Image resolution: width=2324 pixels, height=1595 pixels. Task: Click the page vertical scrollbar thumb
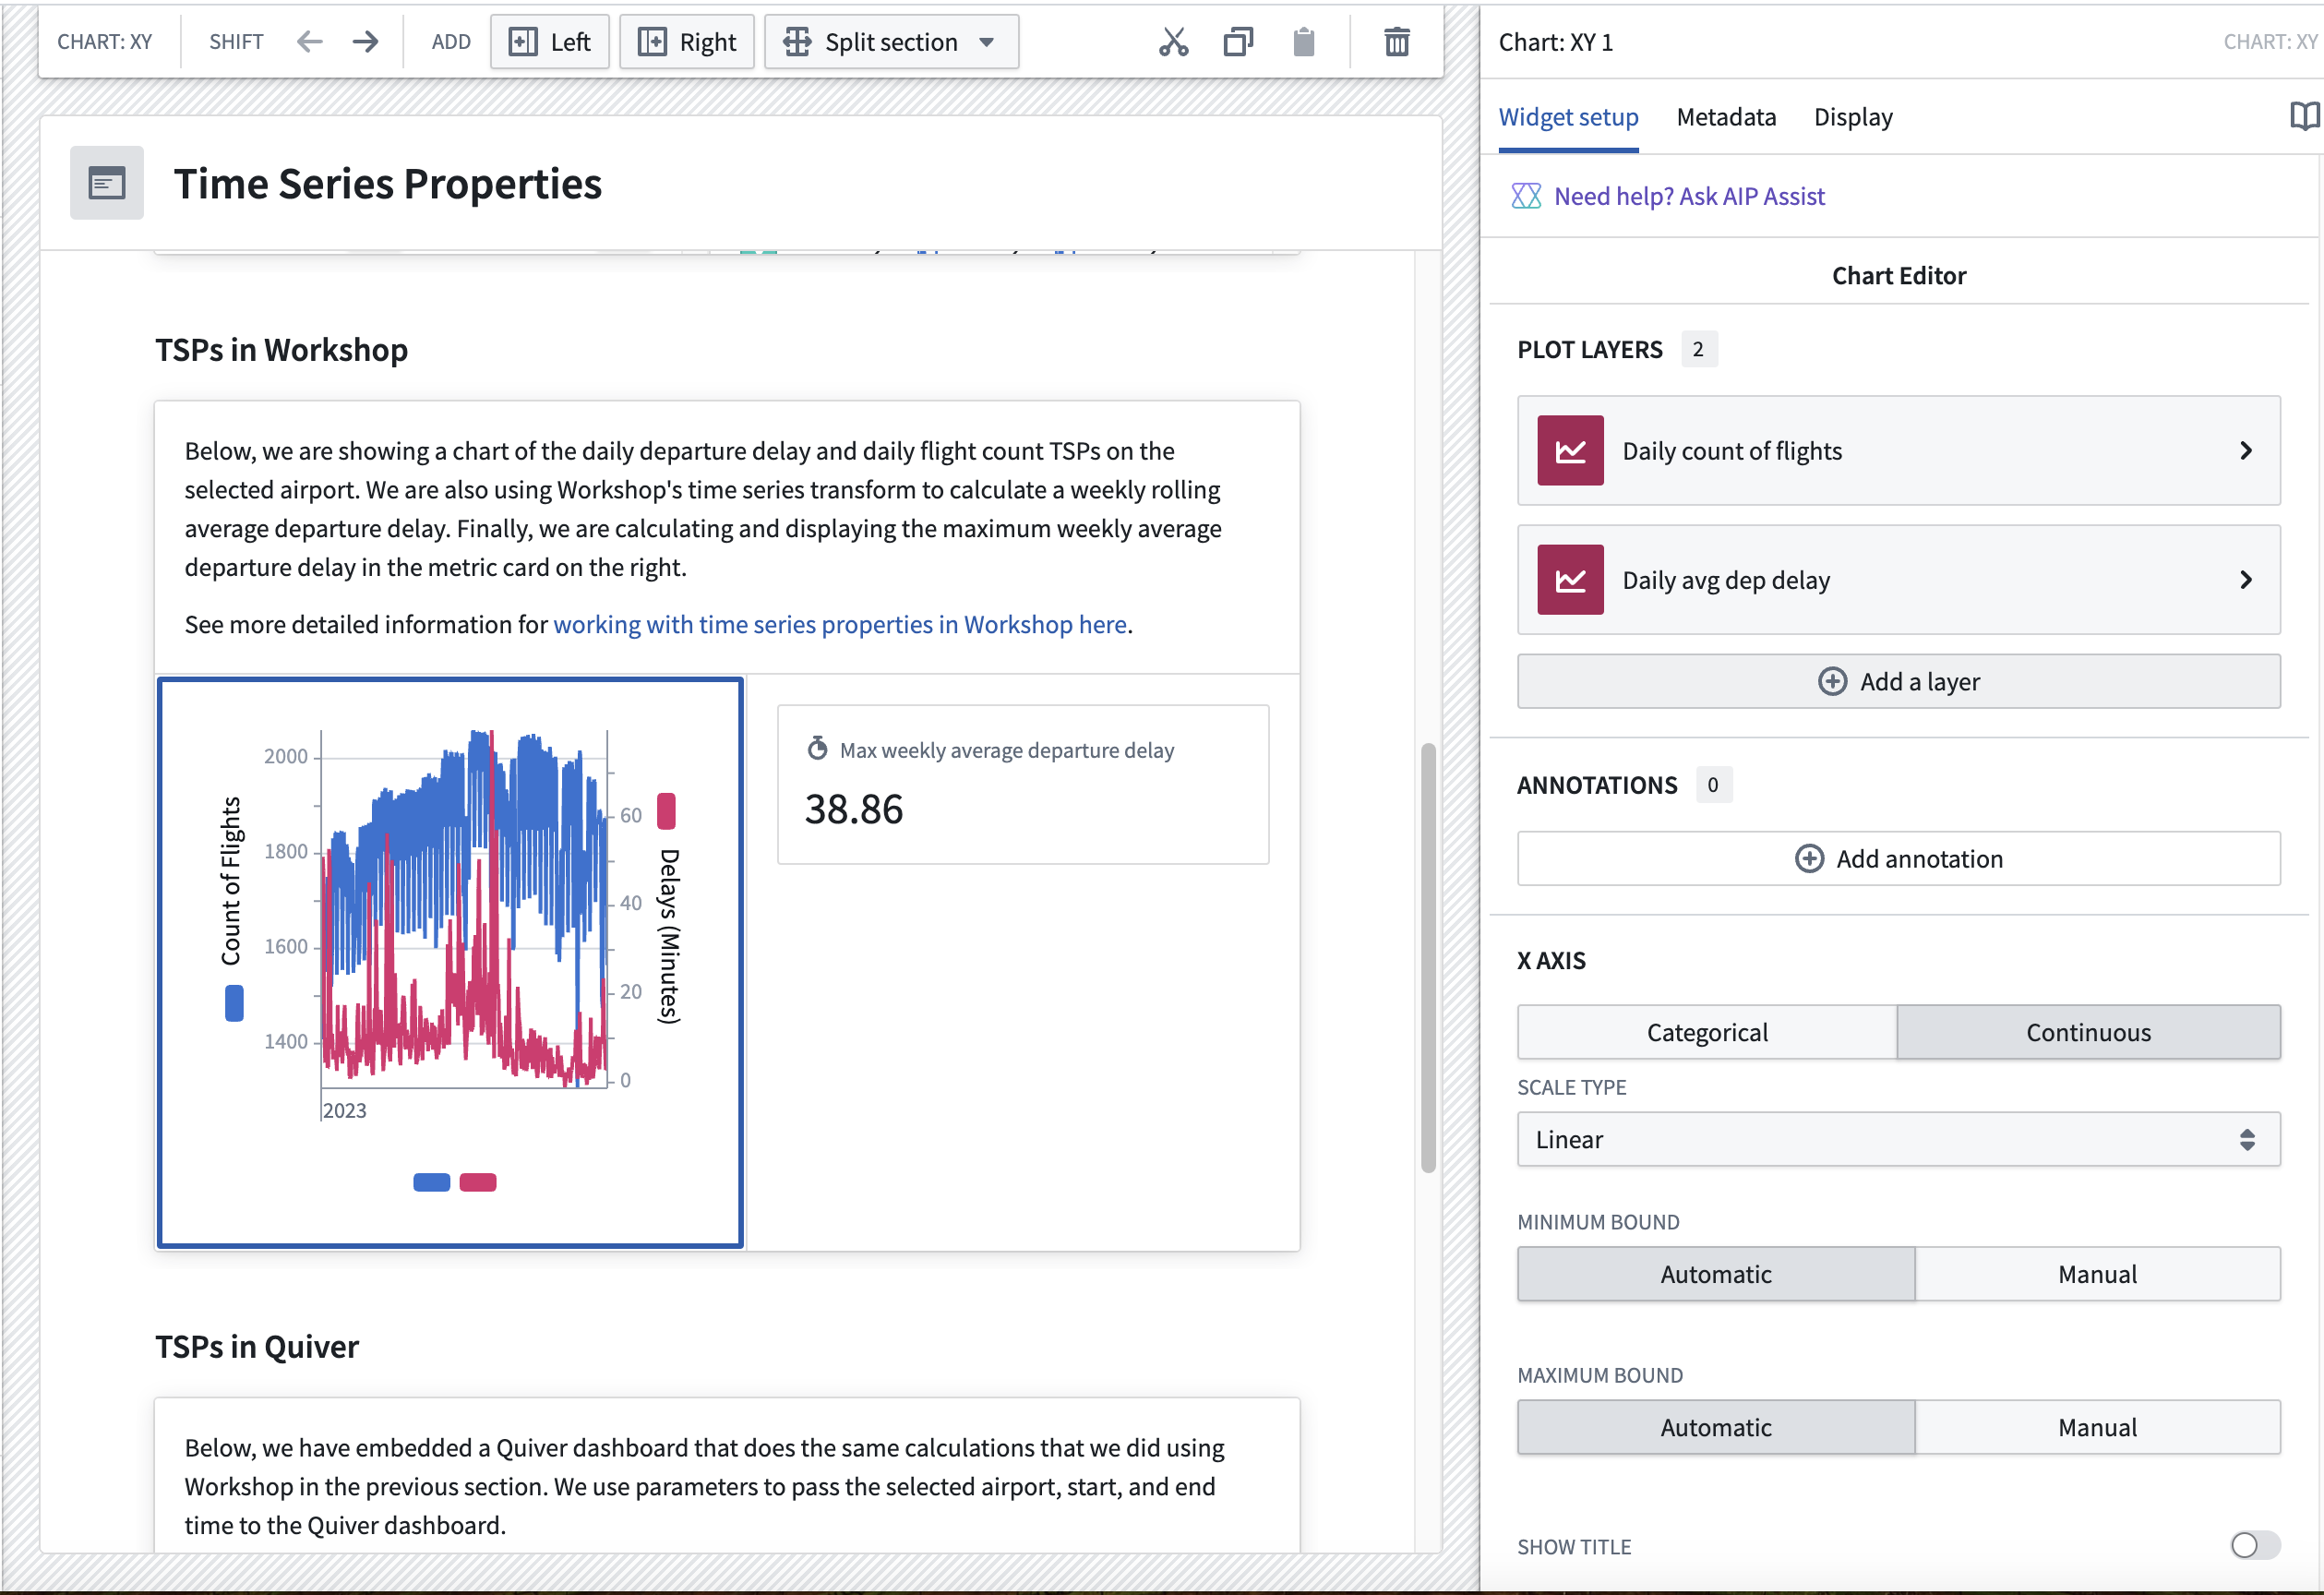1429,957
